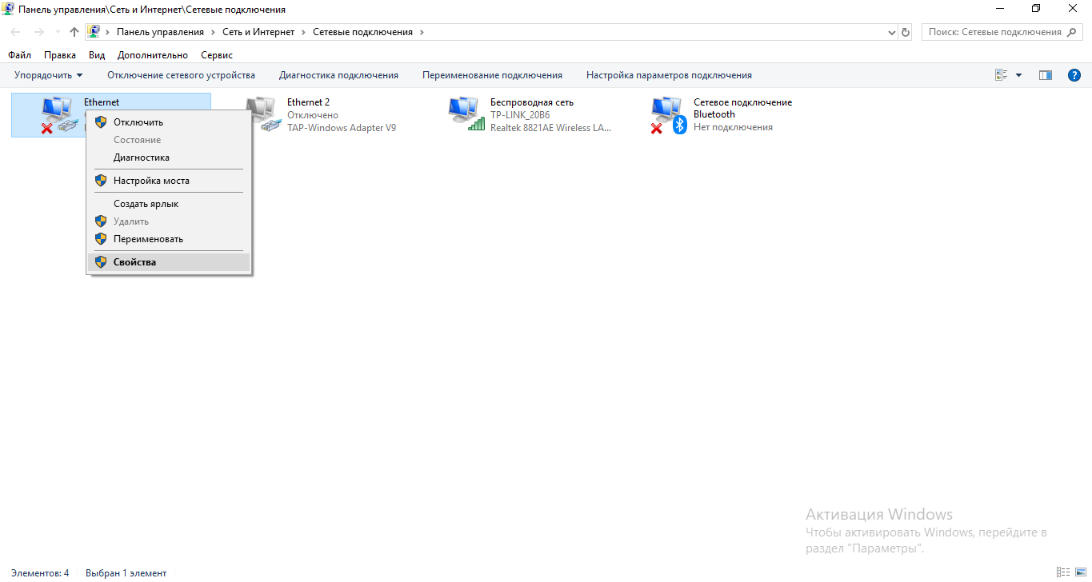Click the Realtek 8821AE Wireless LA... text
1092x582 pixels.
(551, 128)
